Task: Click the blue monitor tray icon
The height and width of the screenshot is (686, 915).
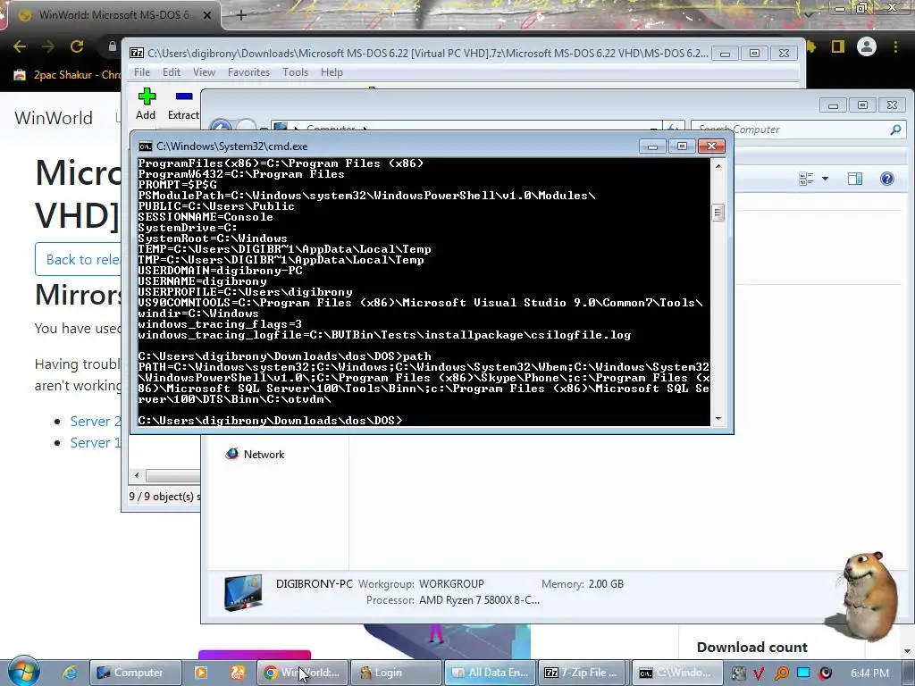Action: [x=803, y=673]
